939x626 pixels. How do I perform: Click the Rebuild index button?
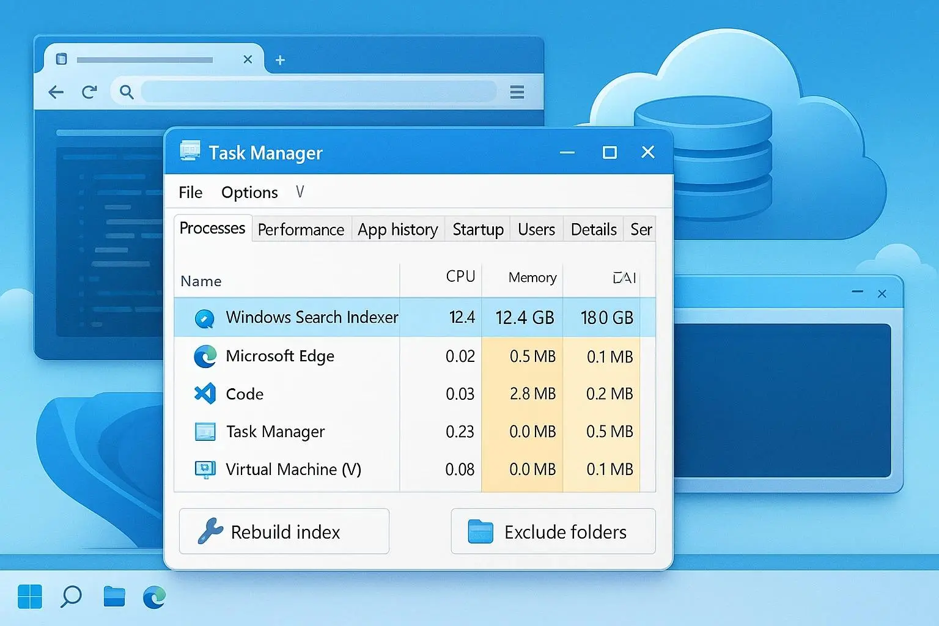pyautogui.click(x=284, y=531)
